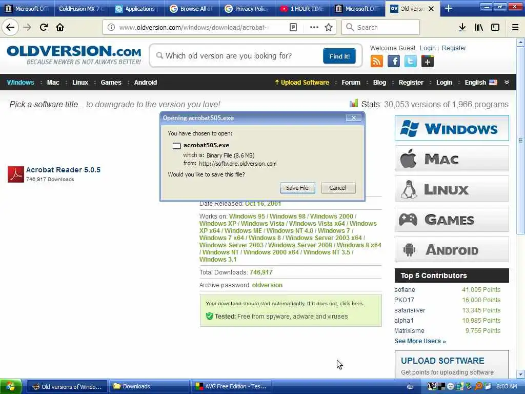Click the OLDVERSION.COM logo
Image resolution: width=525 pixels, height=394 pixels.
74,54
